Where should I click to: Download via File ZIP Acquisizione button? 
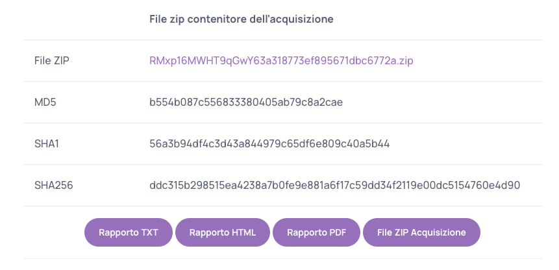[421, 232]
